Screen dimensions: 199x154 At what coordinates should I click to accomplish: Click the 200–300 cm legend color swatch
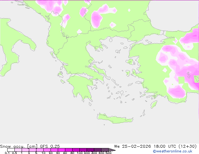(90, 150)
